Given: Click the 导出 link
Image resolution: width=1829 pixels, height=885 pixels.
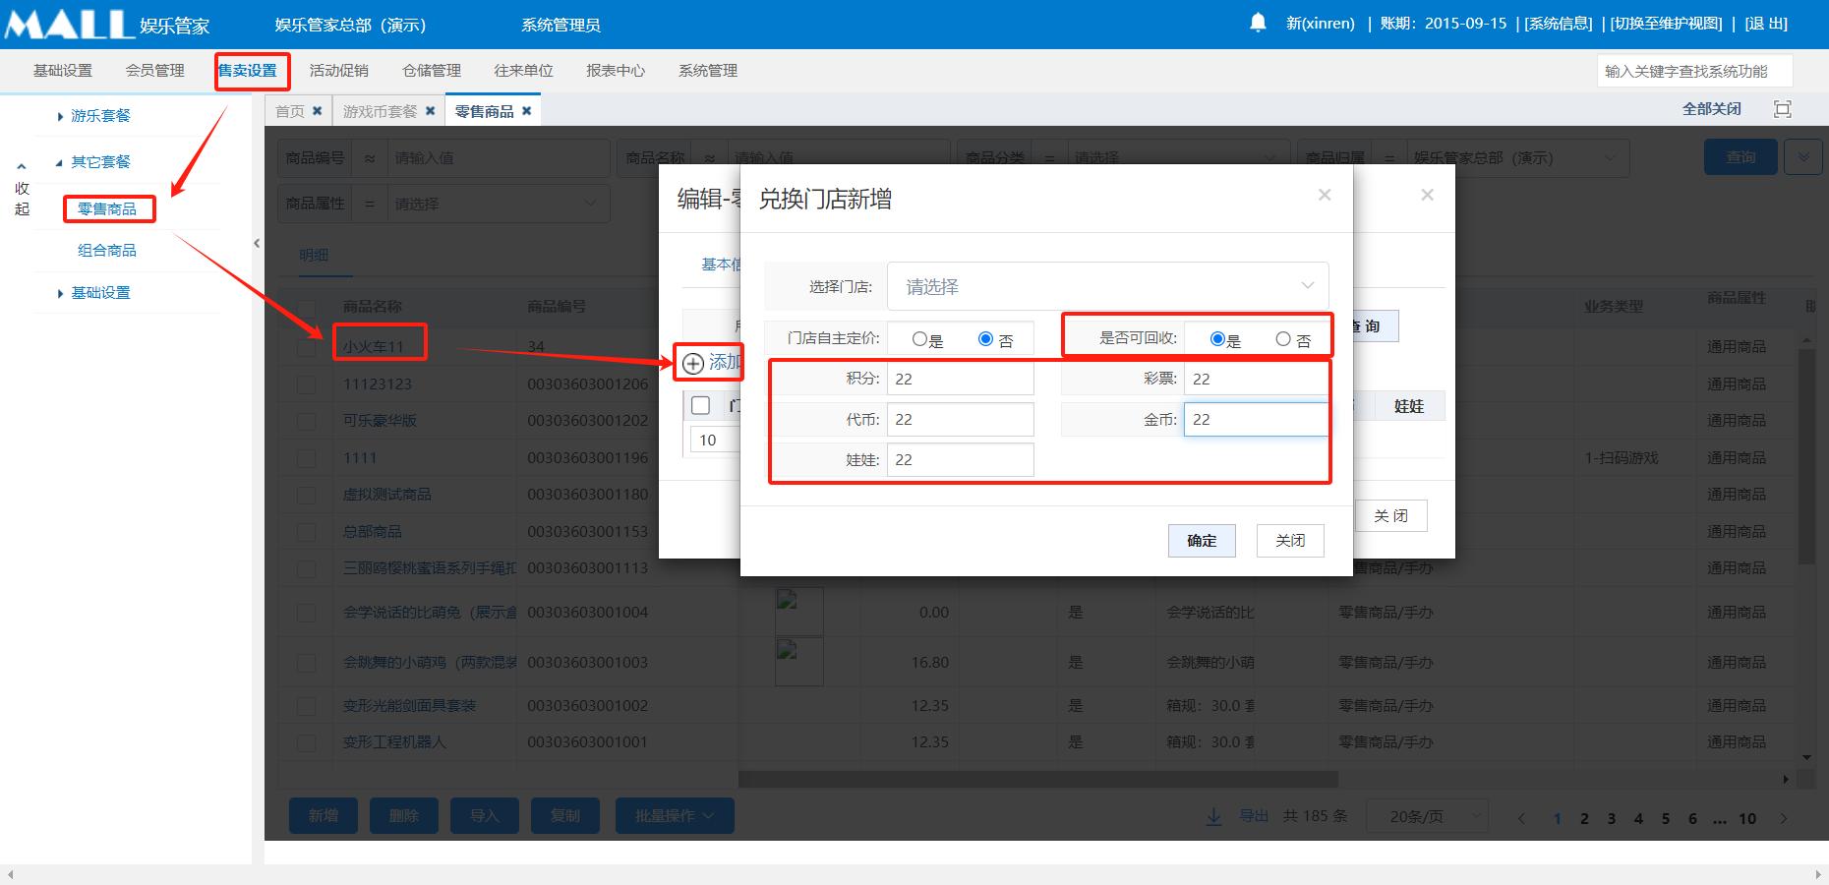Looking at the screenshot, I should (x=1253, y=816).
